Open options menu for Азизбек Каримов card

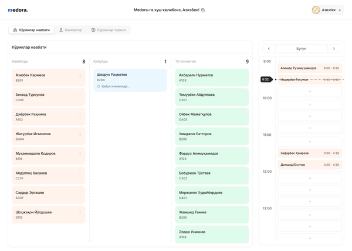80,76
